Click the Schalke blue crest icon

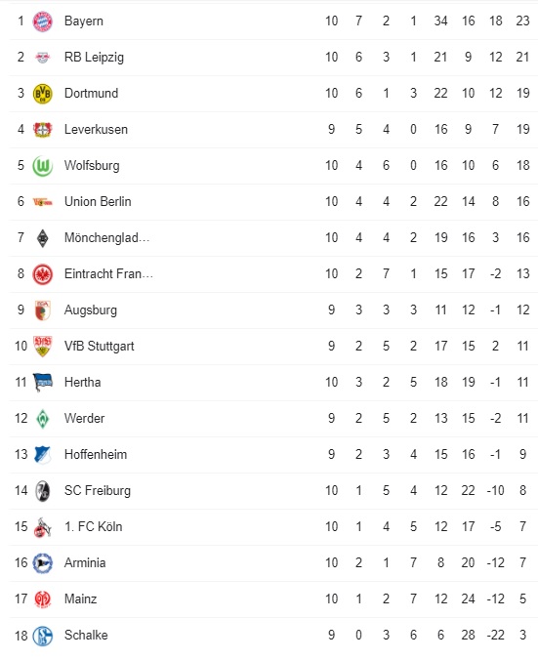[x=43, y=636]
